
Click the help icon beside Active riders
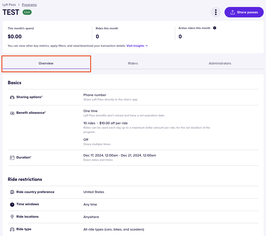pos(215,28)
